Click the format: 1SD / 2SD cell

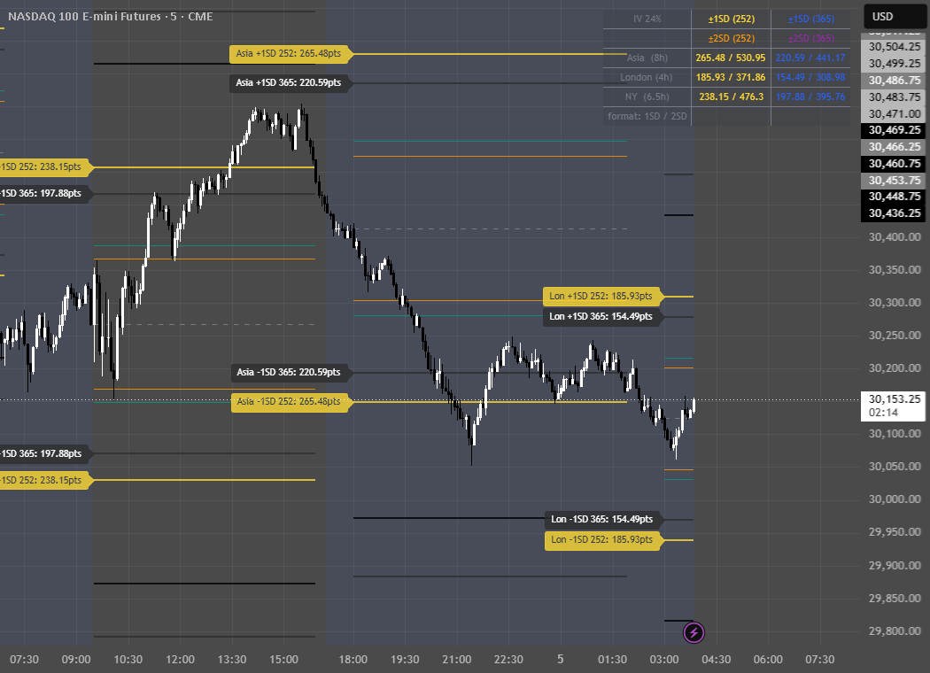[x=647, y=116]
